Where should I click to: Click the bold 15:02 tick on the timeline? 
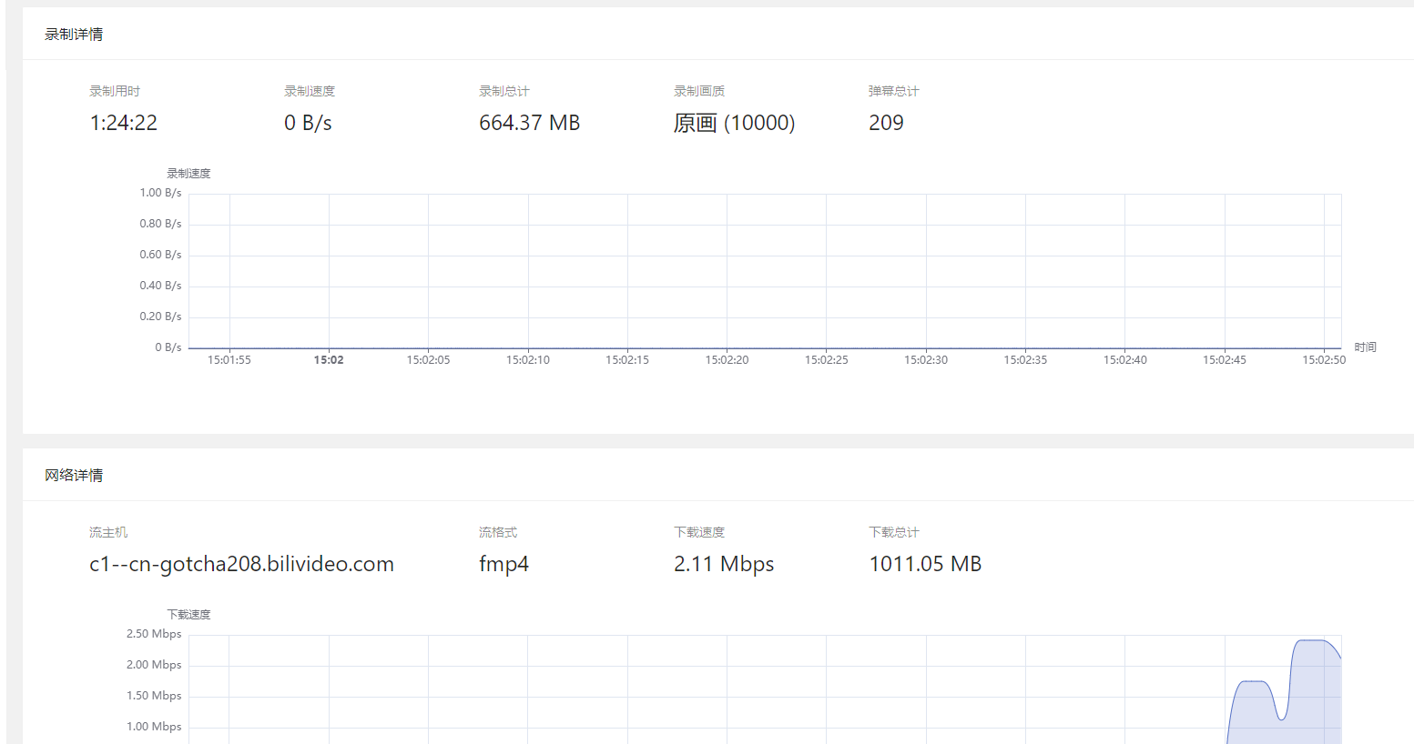328,359
